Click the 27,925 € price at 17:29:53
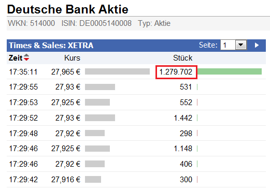Viewport: 270px width, 190px height. (x=66, y=103)
